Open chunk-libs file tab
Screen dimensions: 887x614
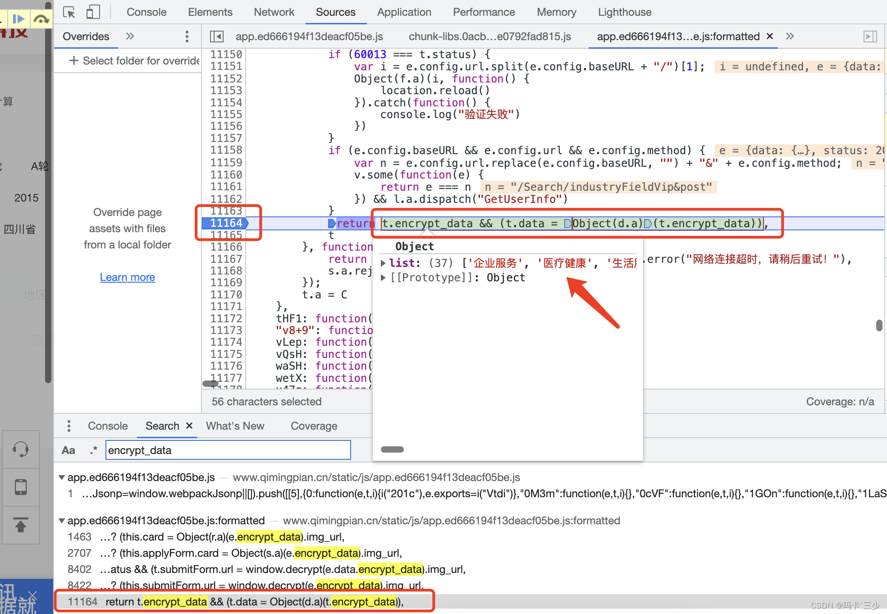pos(490,37)
